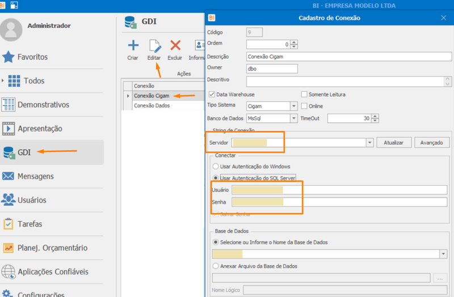The height and width of the screenshot is (297, 454).
Task: Click the Descrição input field
Action: coord(349,57)
